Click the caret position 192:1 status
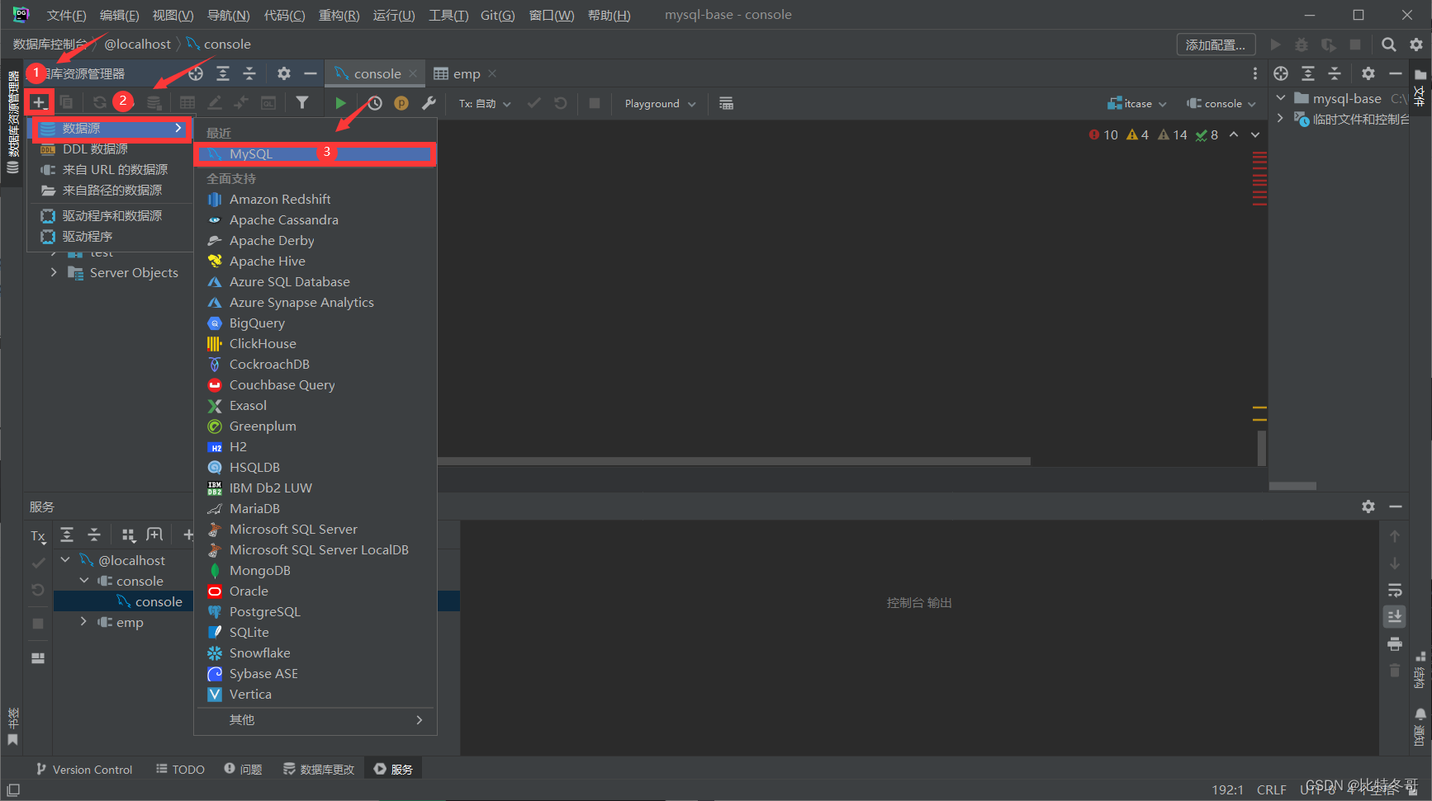 [1227, 790]
